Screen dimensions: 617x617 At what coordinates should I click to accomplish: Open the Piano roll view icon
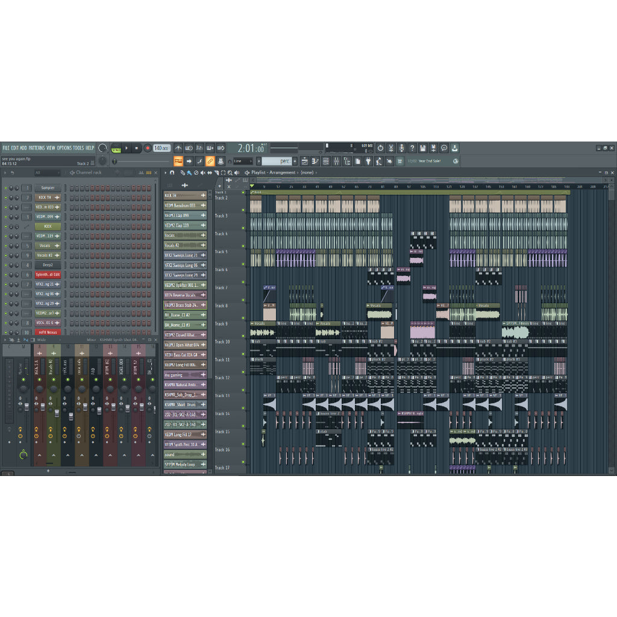[x=315, y=161]
